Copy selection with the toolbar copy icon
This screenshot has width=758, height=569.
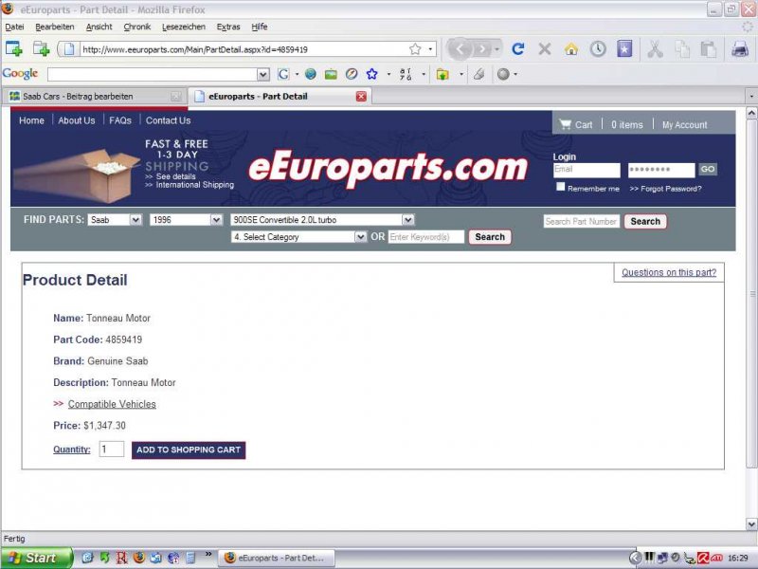pyautogui.click(x=682, y=49)
